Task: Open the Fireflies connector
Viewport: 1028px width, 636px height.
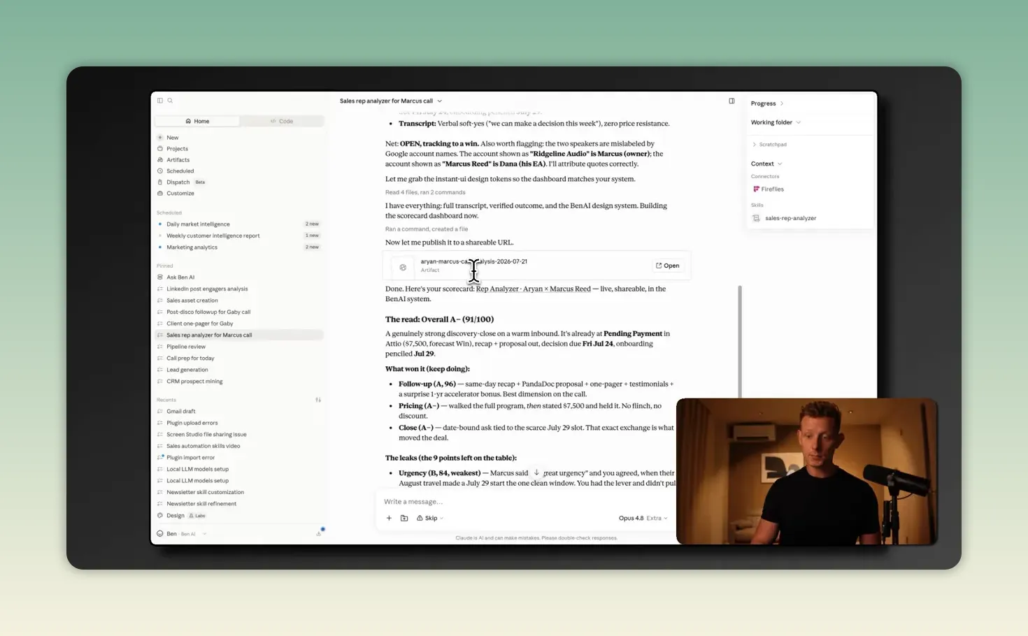Action: pos(769,189)
